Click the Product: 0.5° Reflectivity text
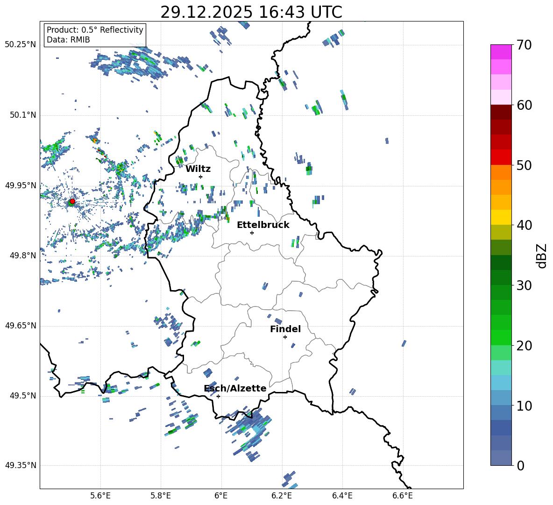The width and height of the screenshot is (553, 505). [x=95, y=30]
